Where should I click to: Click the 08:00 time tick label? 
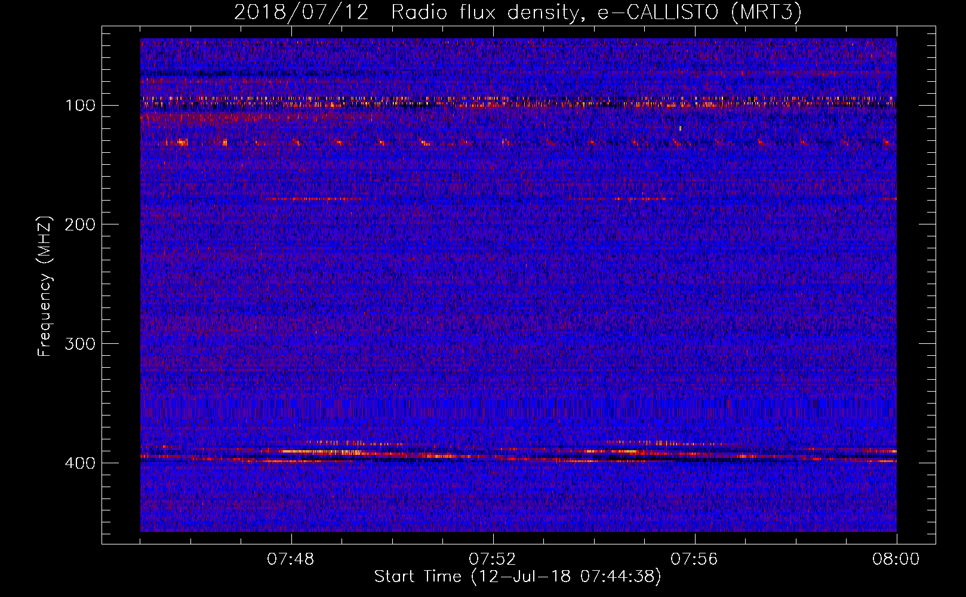[896, 559]
